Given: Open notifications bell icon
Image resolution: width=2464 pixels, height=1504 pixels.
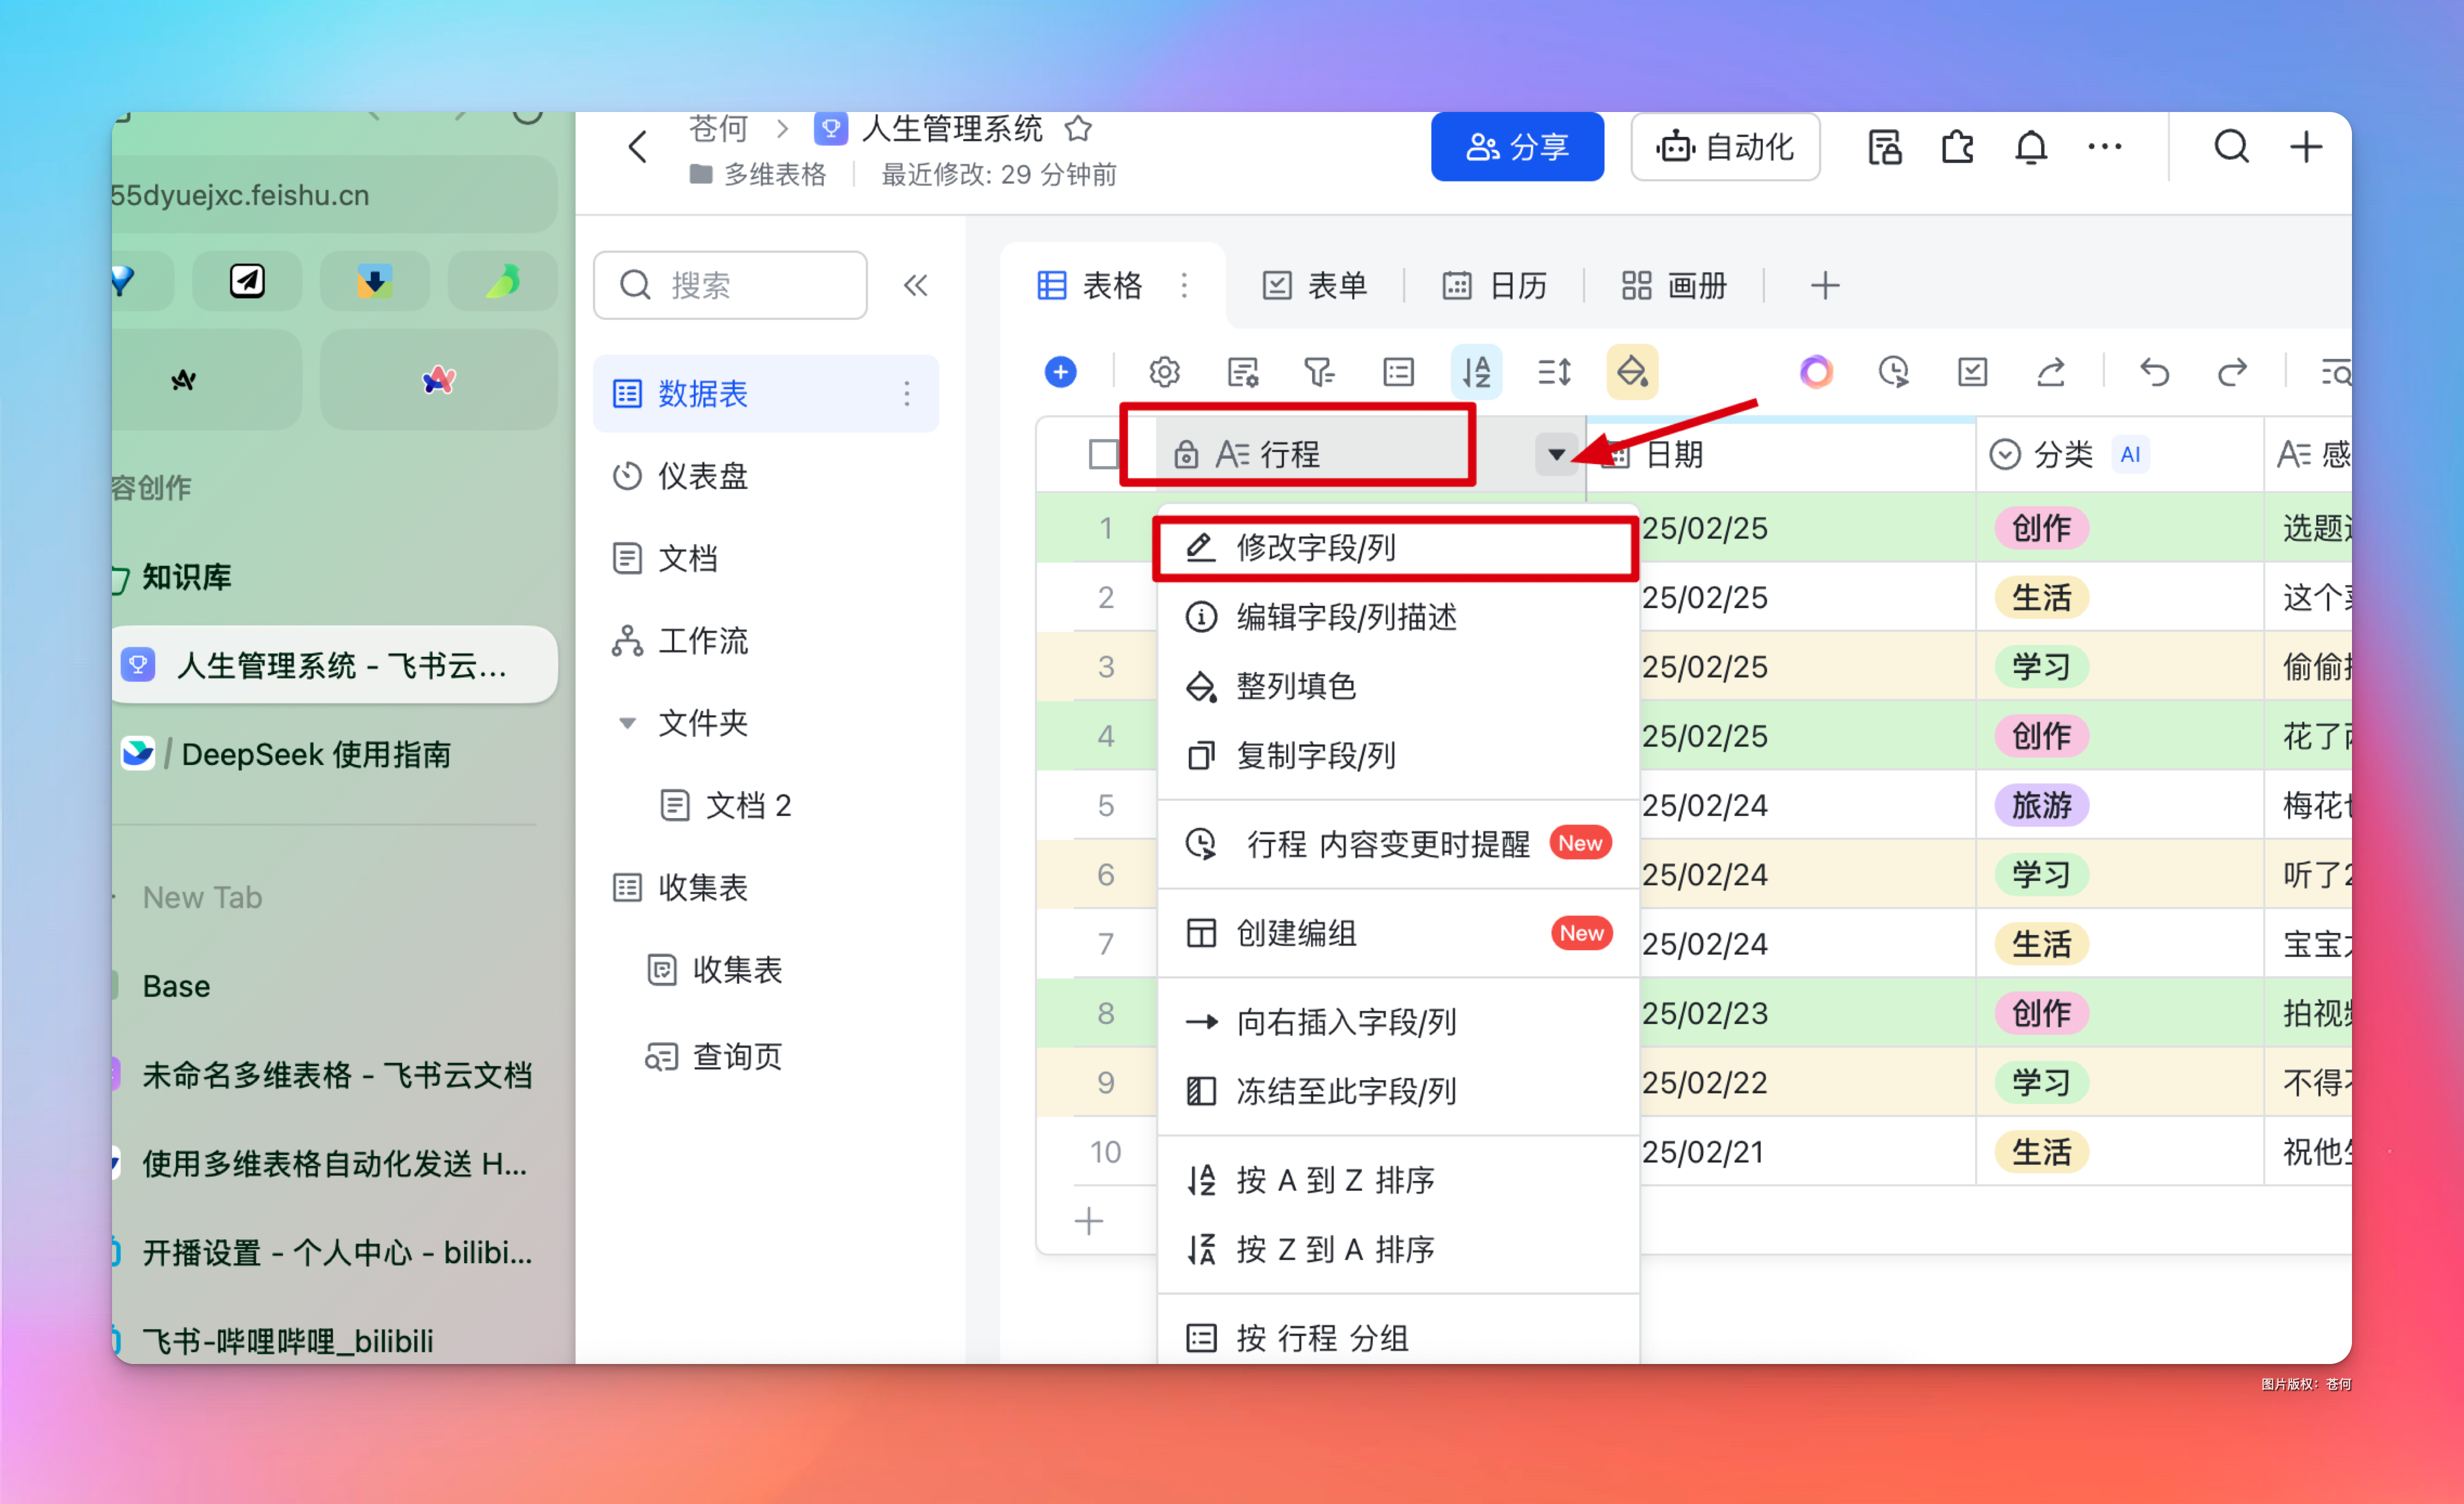Looking at the screenshot, I should pyautogui.click(x=2030, y=148).
